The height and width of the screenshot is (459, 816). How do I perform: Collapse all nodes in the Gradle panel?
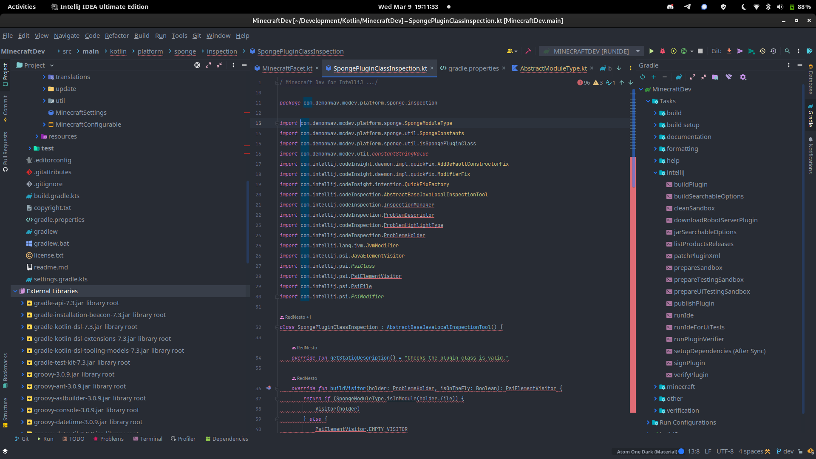click(x=704, y=77)
